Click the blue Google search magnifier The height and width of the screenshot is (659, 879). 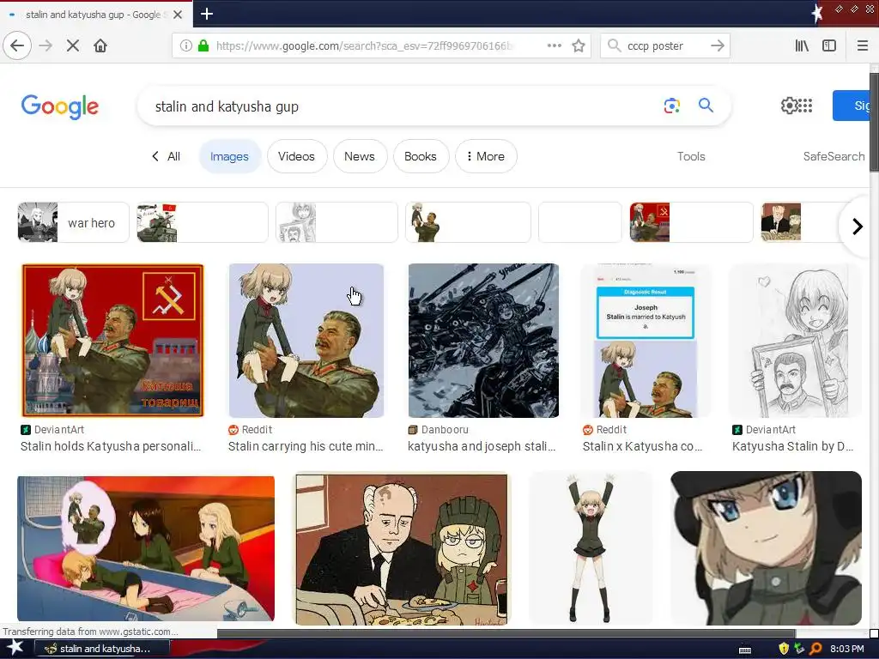[706, 105]
